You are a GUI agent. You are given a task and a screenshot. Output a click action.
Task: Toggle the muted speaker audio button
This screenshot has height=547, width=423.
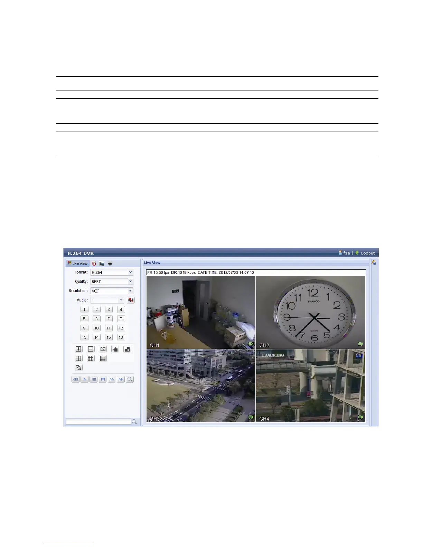[x=131, y=300]
